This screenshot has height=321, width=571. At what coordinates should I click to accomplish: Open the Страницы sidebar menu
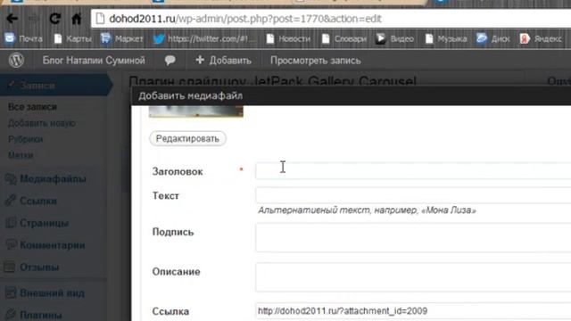(x=37, y=223)
